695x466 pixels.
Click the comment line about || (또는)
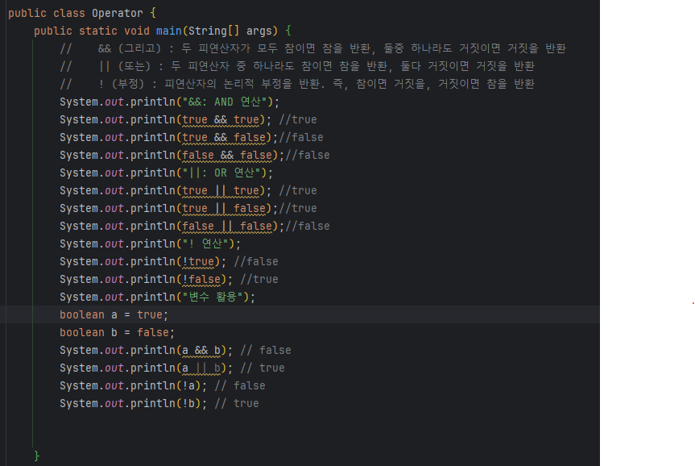pos(297,66)
